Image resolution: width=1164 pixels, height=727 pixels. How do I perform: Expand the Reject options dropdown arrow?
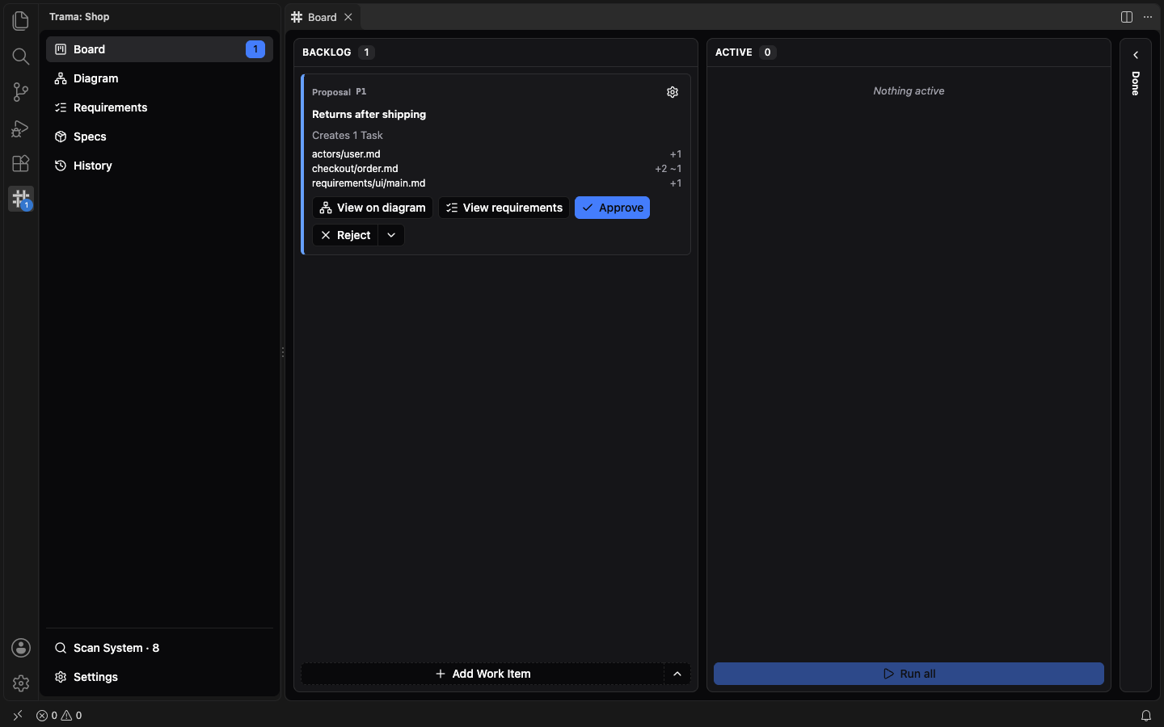[391, 235]
